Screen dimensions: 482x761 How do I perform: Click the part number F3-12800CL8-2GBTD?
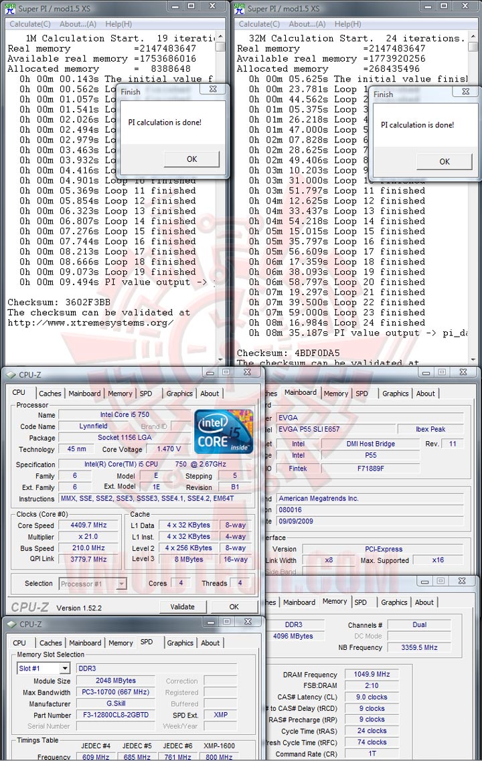pos(116,715)
